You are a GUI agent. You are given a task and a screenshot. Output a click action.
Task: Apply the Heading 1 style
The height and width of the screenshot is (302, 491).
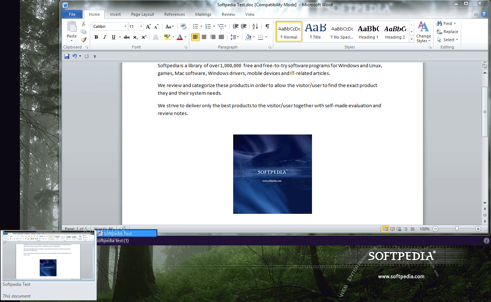coord(368,32)
